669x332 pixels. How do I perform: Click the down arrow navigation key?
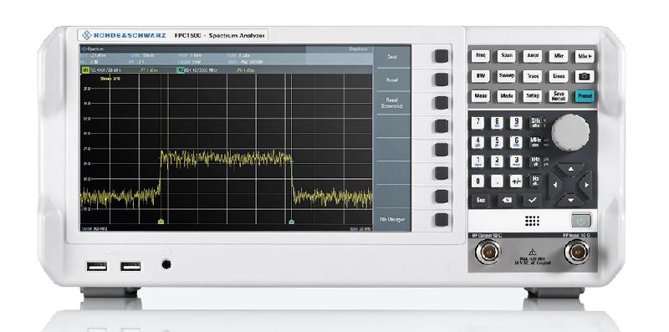click(570, 200)
